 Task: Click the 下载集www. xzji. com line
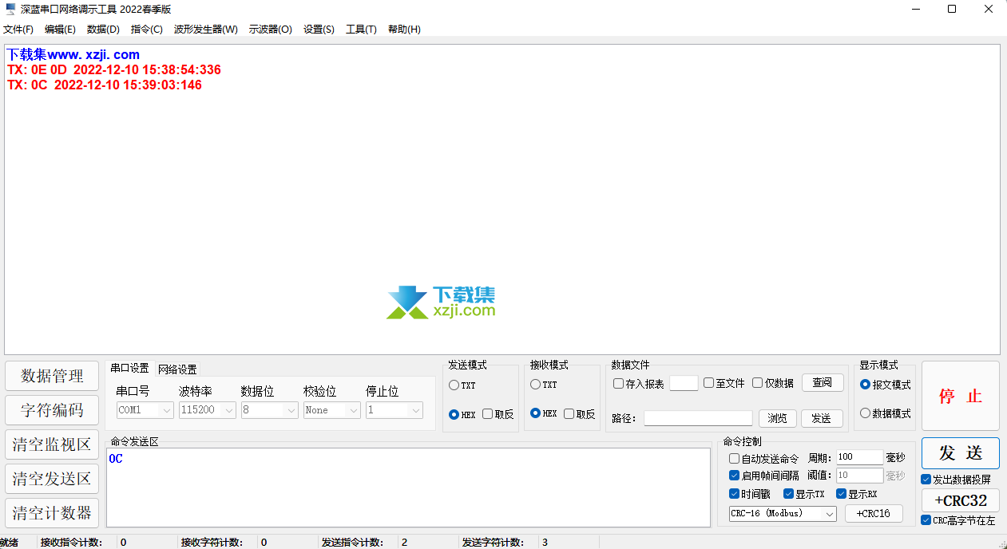click(x=73, y=55)
